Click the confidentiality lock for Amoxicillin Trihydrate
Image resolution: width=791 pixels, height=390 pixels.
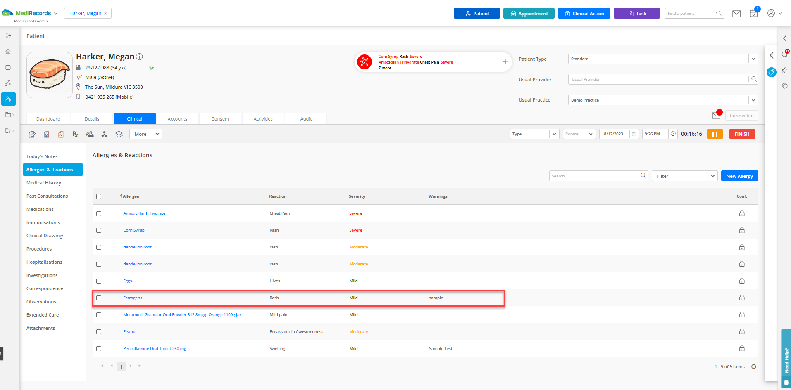[742, 213]
